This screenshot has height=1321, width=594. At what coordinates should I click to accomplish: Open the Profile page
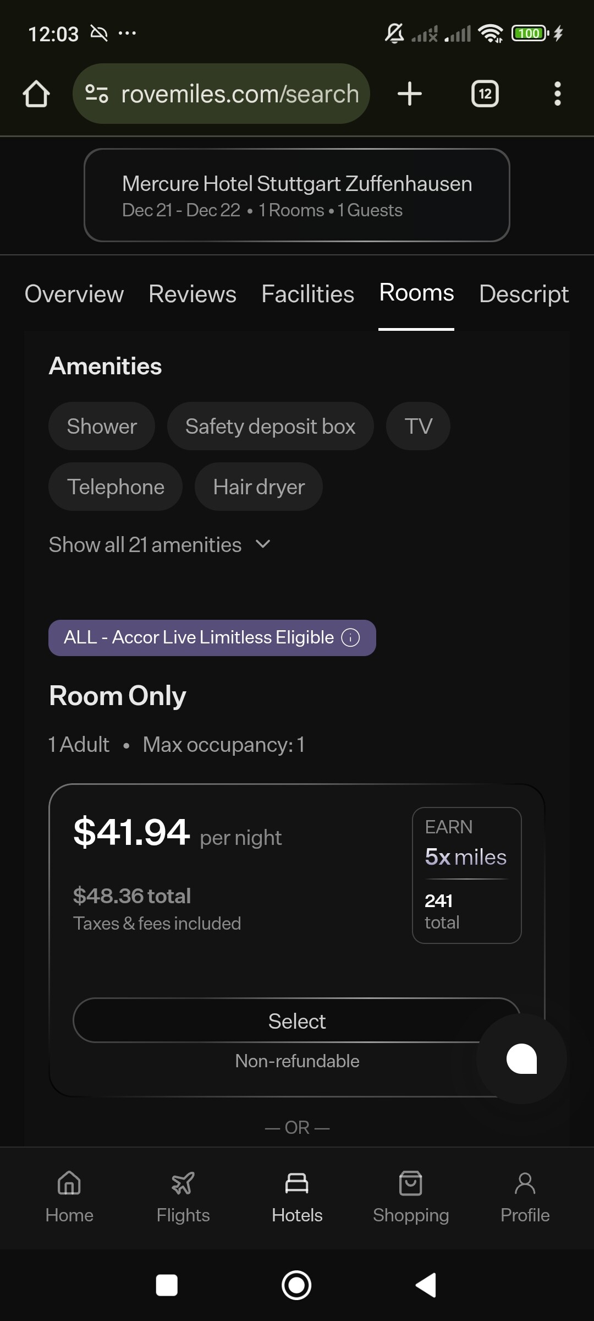pos(525,1196)
